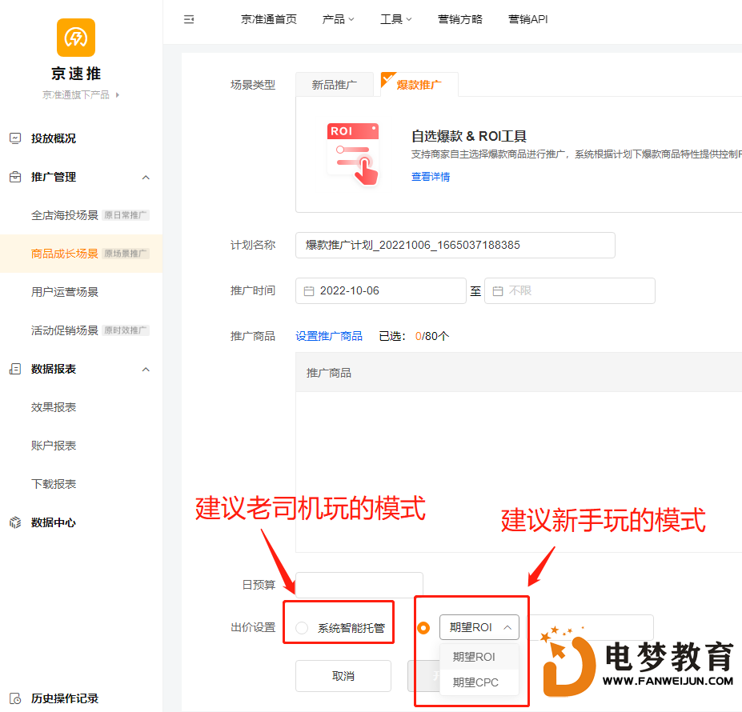The image size is (742, 712).
Task: Open 营销方略 menu item
Action: [x=460, y=19]
